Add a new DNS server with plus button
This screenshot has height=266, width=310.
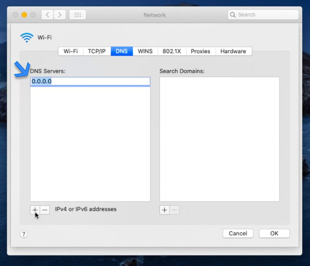(35, 210)
